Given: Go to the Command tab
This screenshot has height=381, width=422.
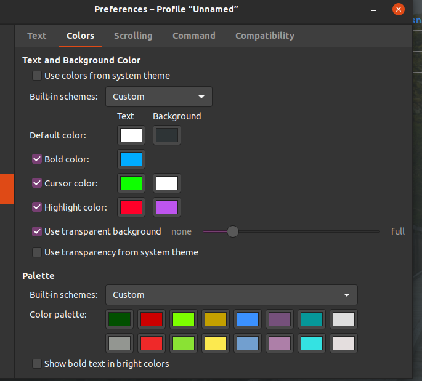Looking at the screenshot, I should 194,36.
